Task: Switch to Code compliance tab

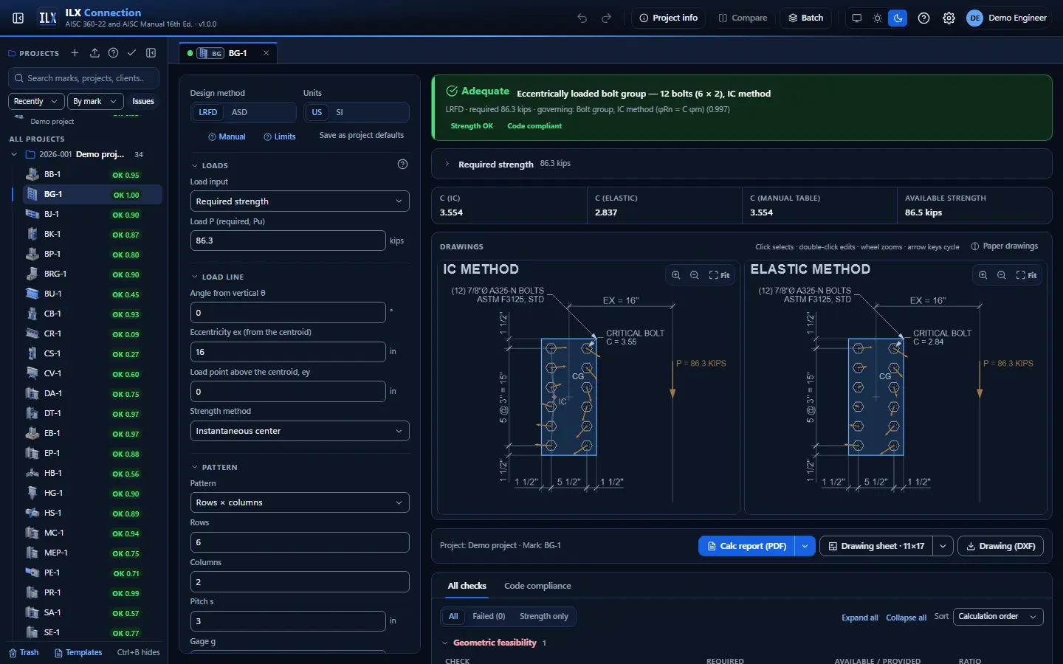Action: tap(537, 586)
